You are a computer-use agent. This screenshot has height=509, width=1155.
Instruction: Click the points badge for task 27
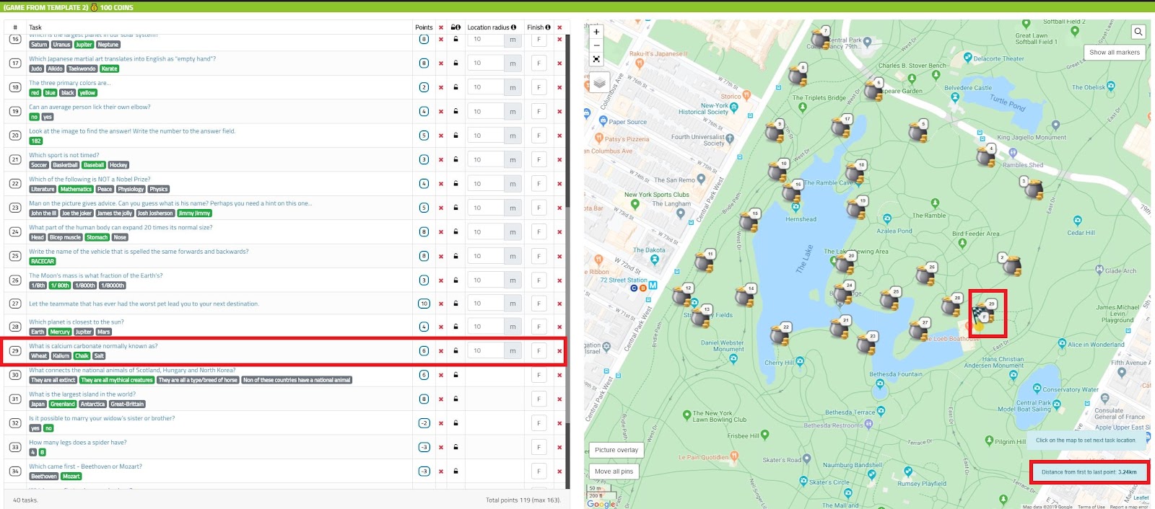tap(424, 304)
